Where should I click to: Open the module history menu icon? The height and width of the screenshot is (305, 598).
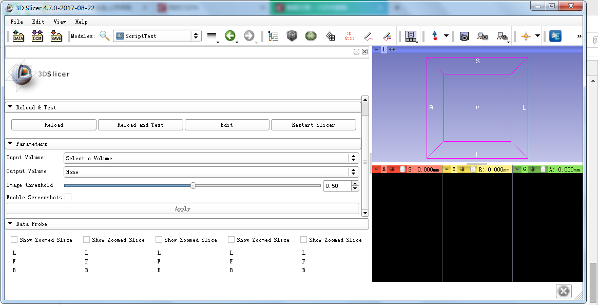click(212, 36)
